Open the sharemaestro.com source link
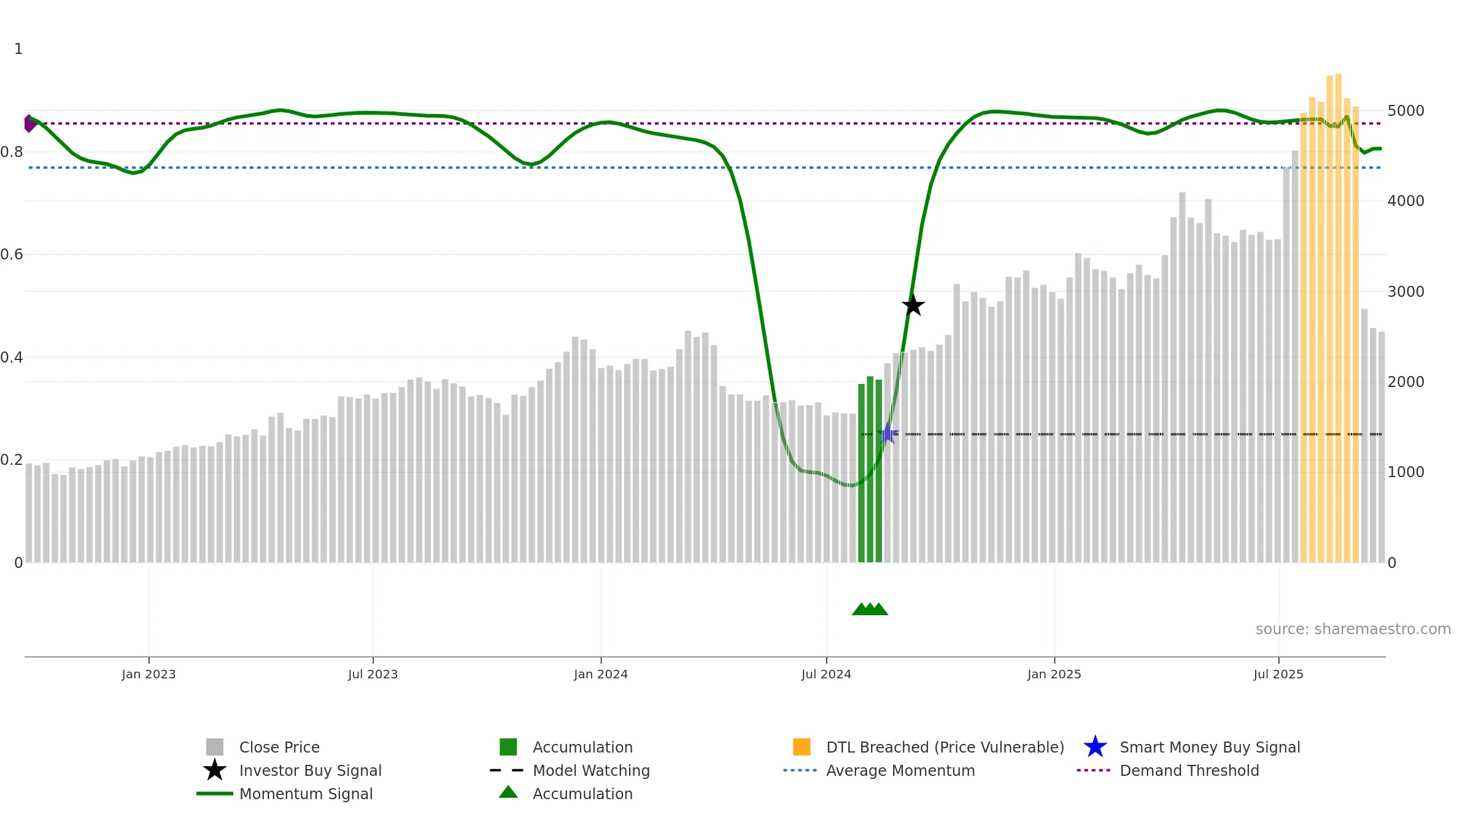 tap(1353, 629)
